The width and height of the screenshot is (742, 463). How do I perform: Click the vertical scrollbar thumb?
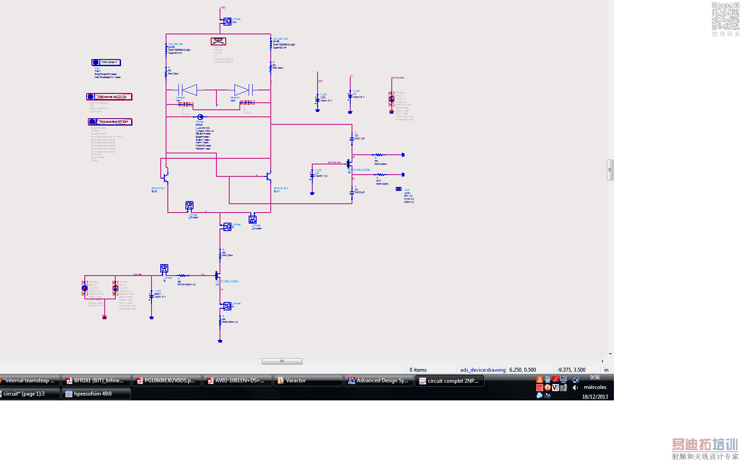point(610,170)
